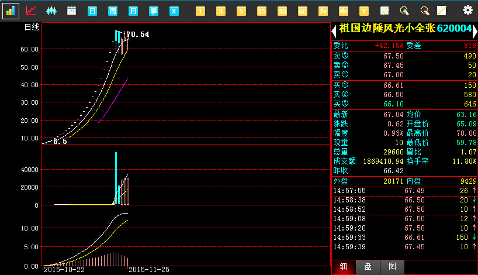
Task: Switch to the 盘 tab
Action: point(368,267)
